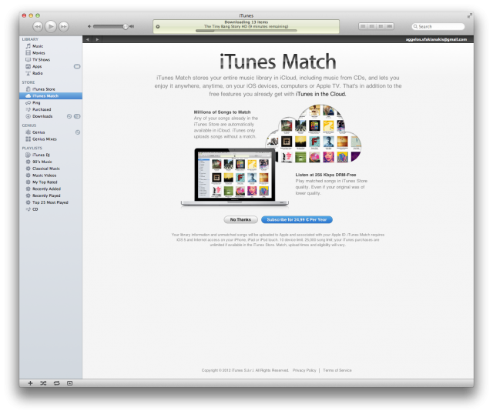This screenshot has height=414, width=493.
Task: Click the Previous track button
Action: (x=38, y=26)
